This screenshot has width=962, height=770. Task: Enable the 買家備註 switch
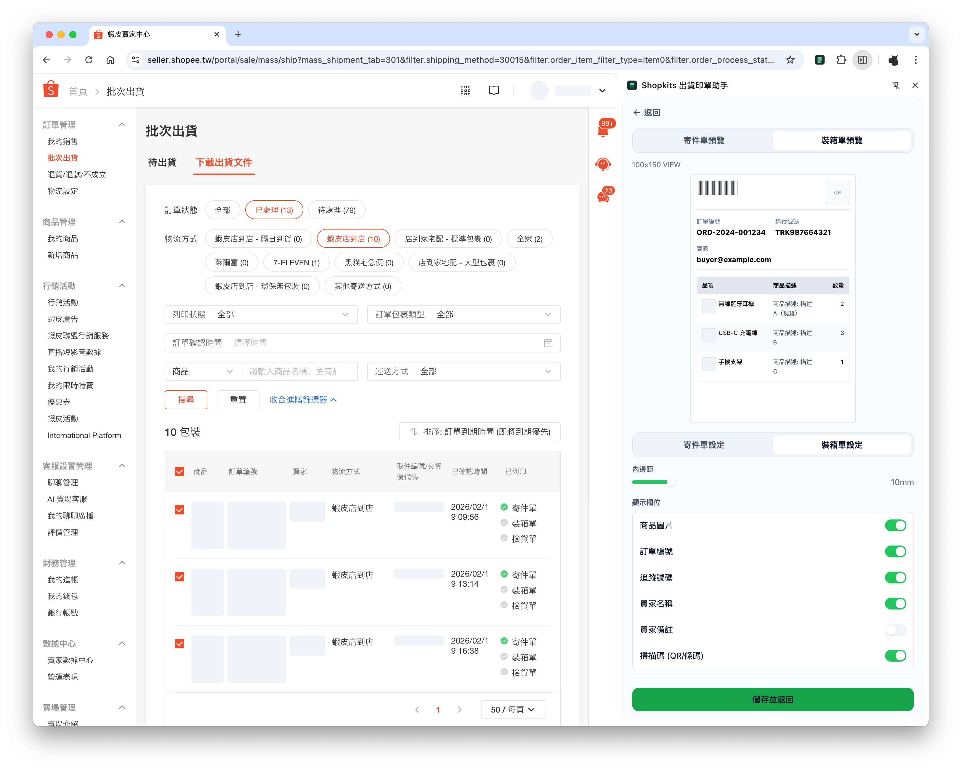coord(895,629)
